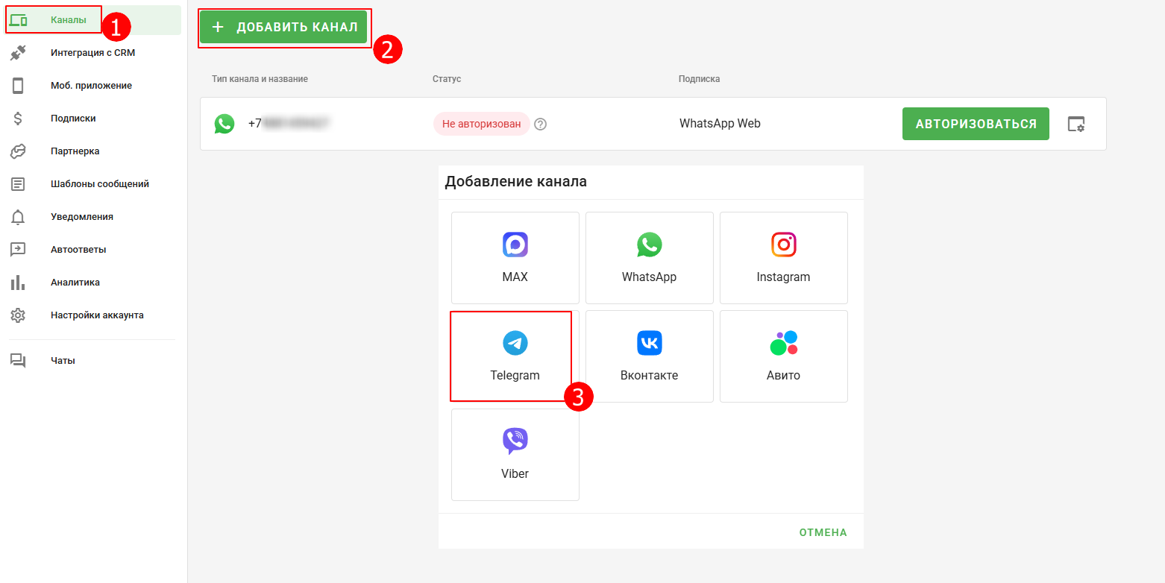Select the Telegram channel tile
Image resolution: width=1165 pixels, height=583 pixels.
(515, 356)
